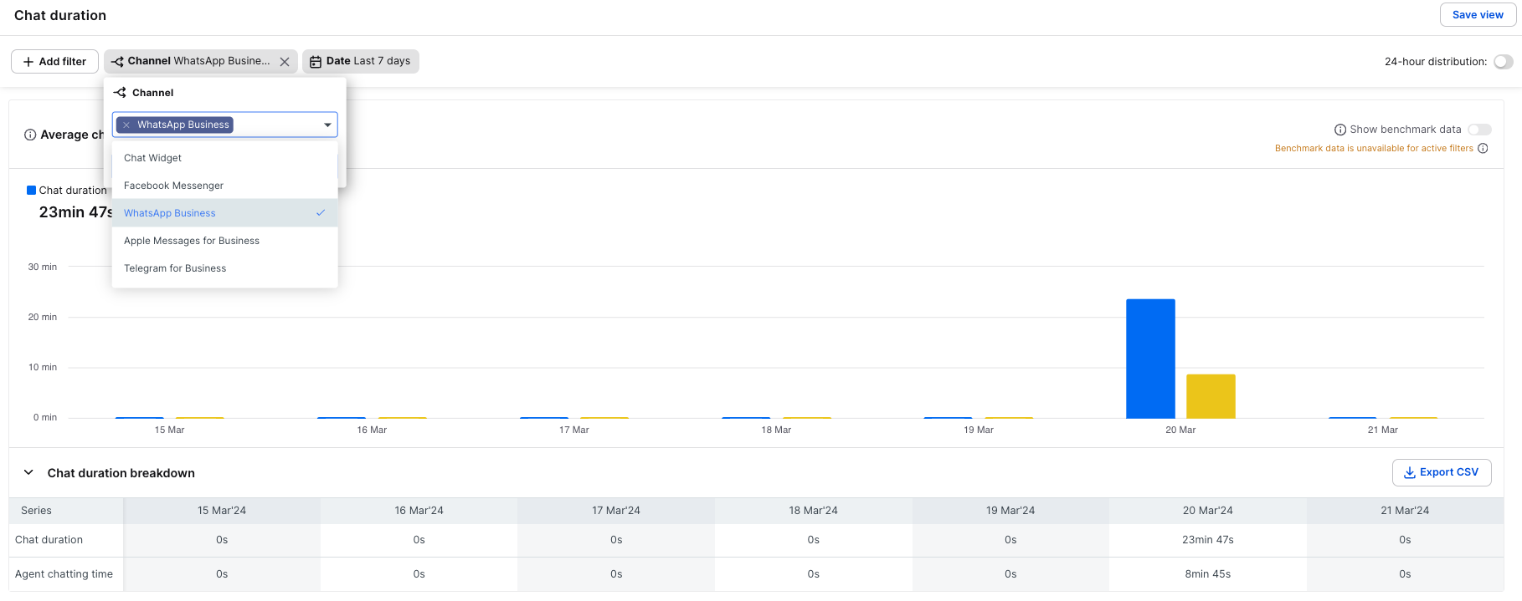The height and width of the screenshot is (601, 1522).
Task: Uncheck WhatsApp Business checkmark in list
Action: point(321,213)
